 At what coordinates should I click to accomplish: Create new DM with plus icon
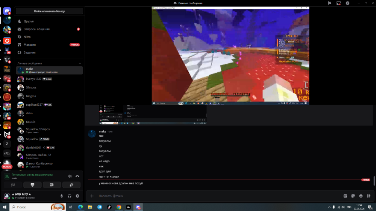pos(80,63)
